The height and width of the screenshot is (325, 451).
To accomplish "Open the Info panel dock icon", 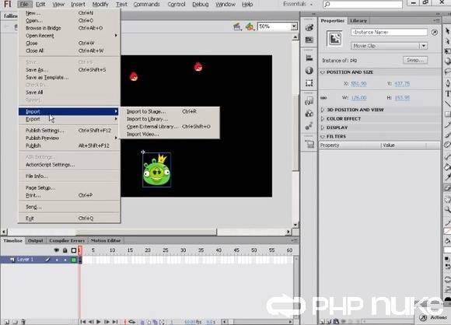I will tap(309, 71).
